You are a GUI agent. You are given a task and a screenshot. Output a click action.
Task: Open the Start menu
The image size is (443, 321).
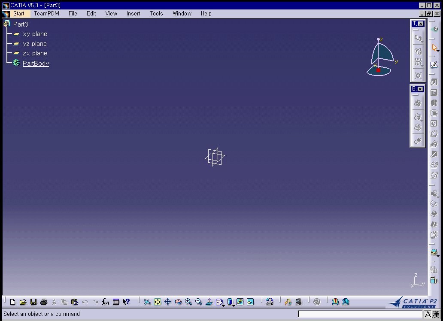click(18, 14)
